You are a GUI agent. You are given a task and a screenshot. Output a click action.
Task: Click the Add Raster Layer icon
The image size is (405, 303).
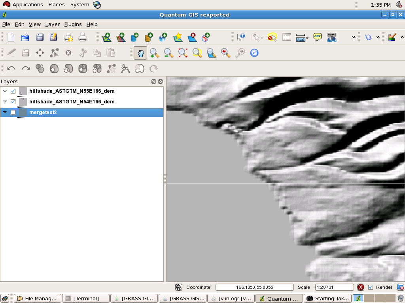tap(121, 37)
